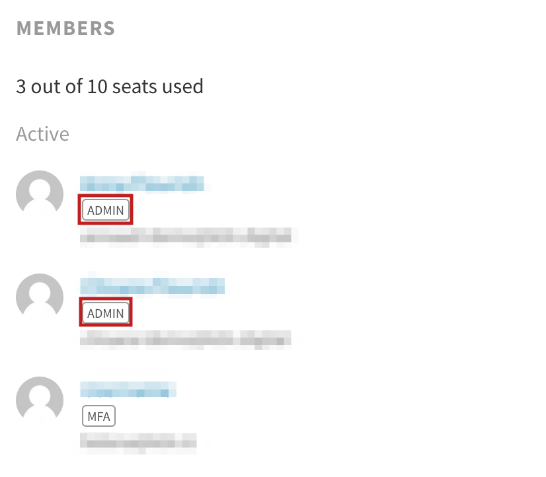Screen dimensions: 546x477
Task: Open the second member's blurred name link
Action: [x=153, y=286]
